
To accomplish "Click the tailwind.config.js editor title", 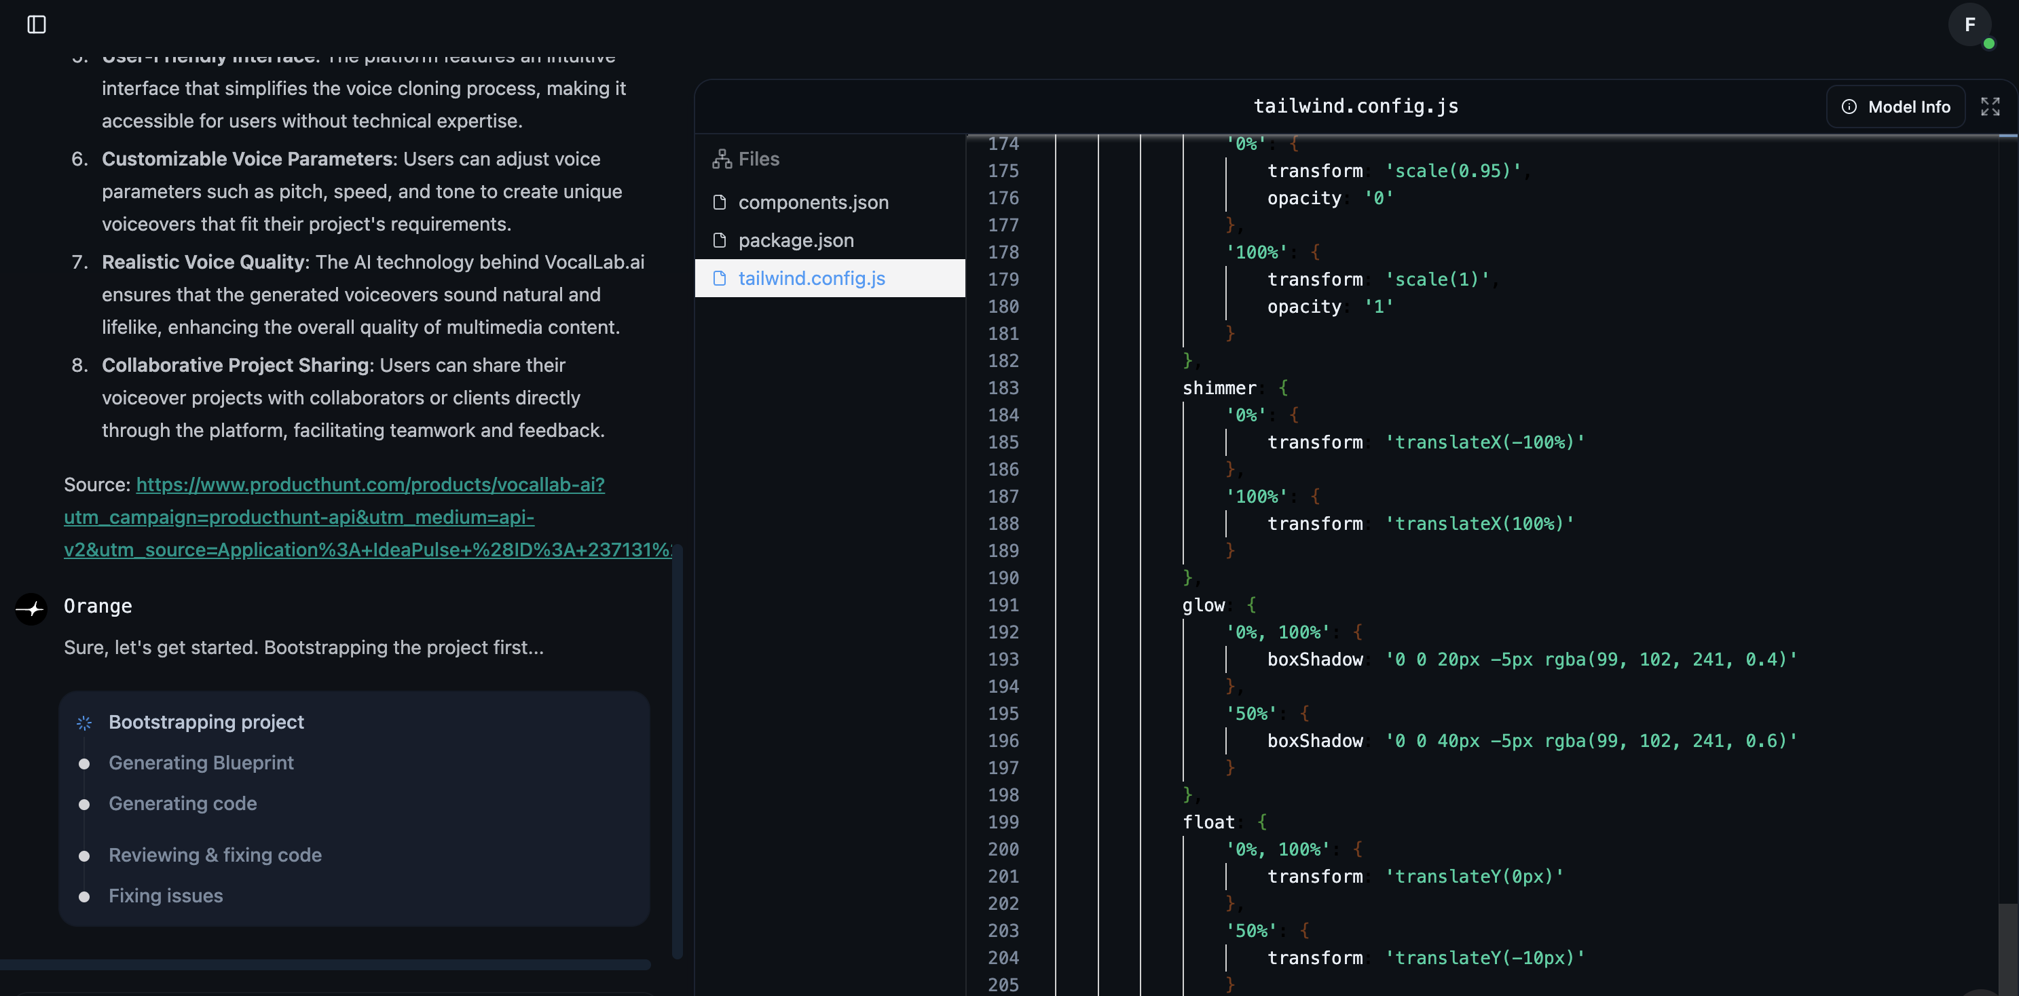I will (1356, 106).
